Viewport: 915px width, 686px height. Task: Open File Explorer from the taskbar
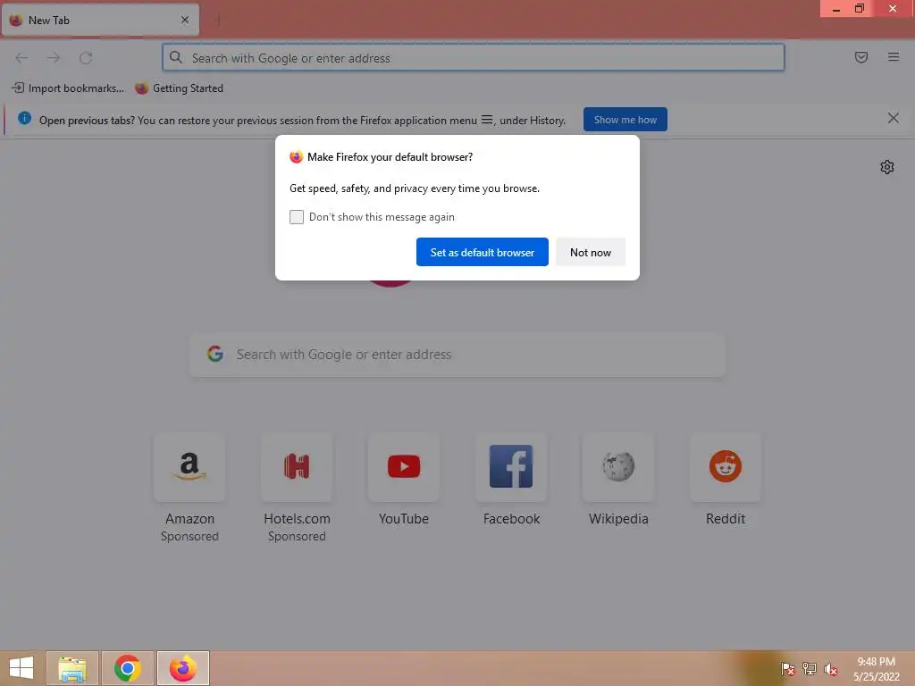coord(72,668)
